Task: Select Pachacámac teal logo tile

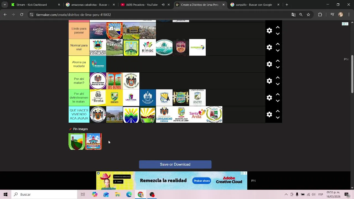Action: tap(98, 64)
